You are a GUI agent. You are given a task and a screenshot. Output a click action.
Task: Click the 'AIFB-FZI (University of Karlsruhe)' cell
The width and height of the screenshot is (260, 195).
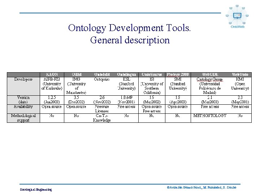tap(52, 86)
